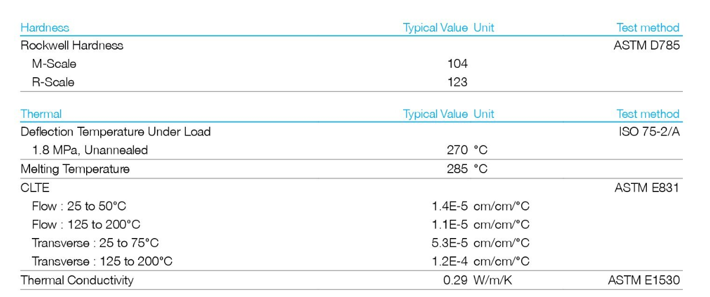This screenshot has height=297, width=710.
Task: Click the ASTM D785 test method text
Action: point(647,45)
